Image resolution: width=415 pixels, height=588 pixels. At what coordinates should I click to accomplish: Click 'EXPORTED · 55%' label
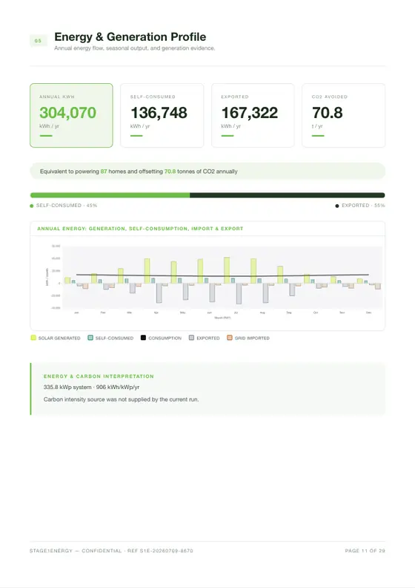pyautogui.click(x=363, y=206)
